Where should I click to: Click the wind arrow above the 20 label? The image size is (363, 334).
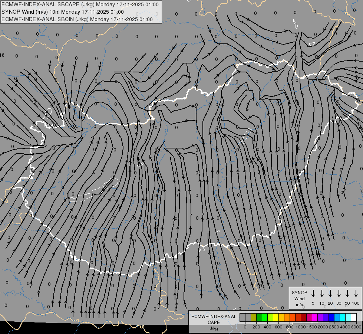(330, 294)
